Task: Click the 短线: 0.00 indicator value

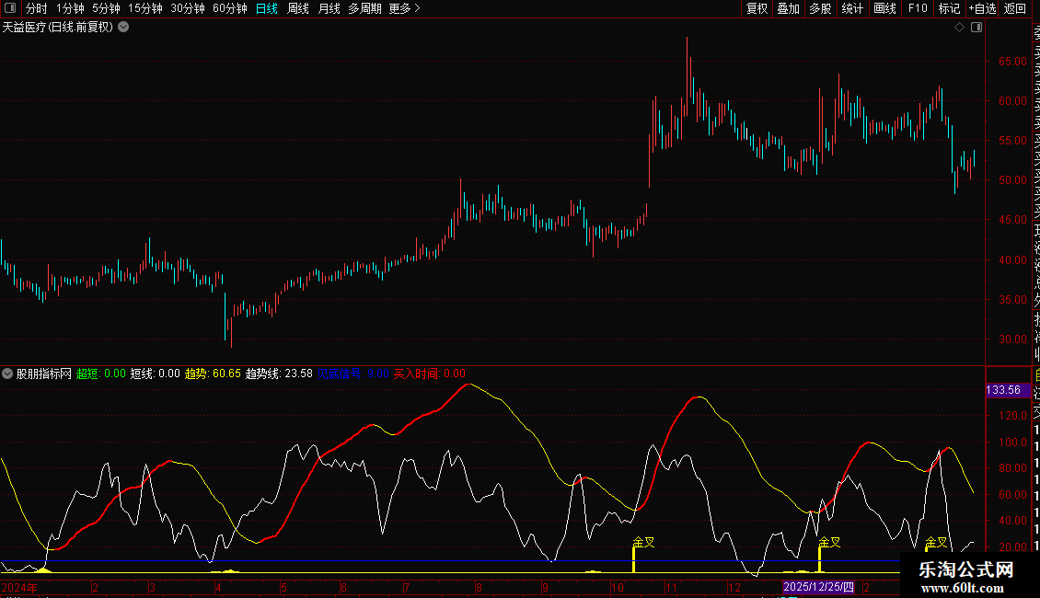Action: pos(156,374)
